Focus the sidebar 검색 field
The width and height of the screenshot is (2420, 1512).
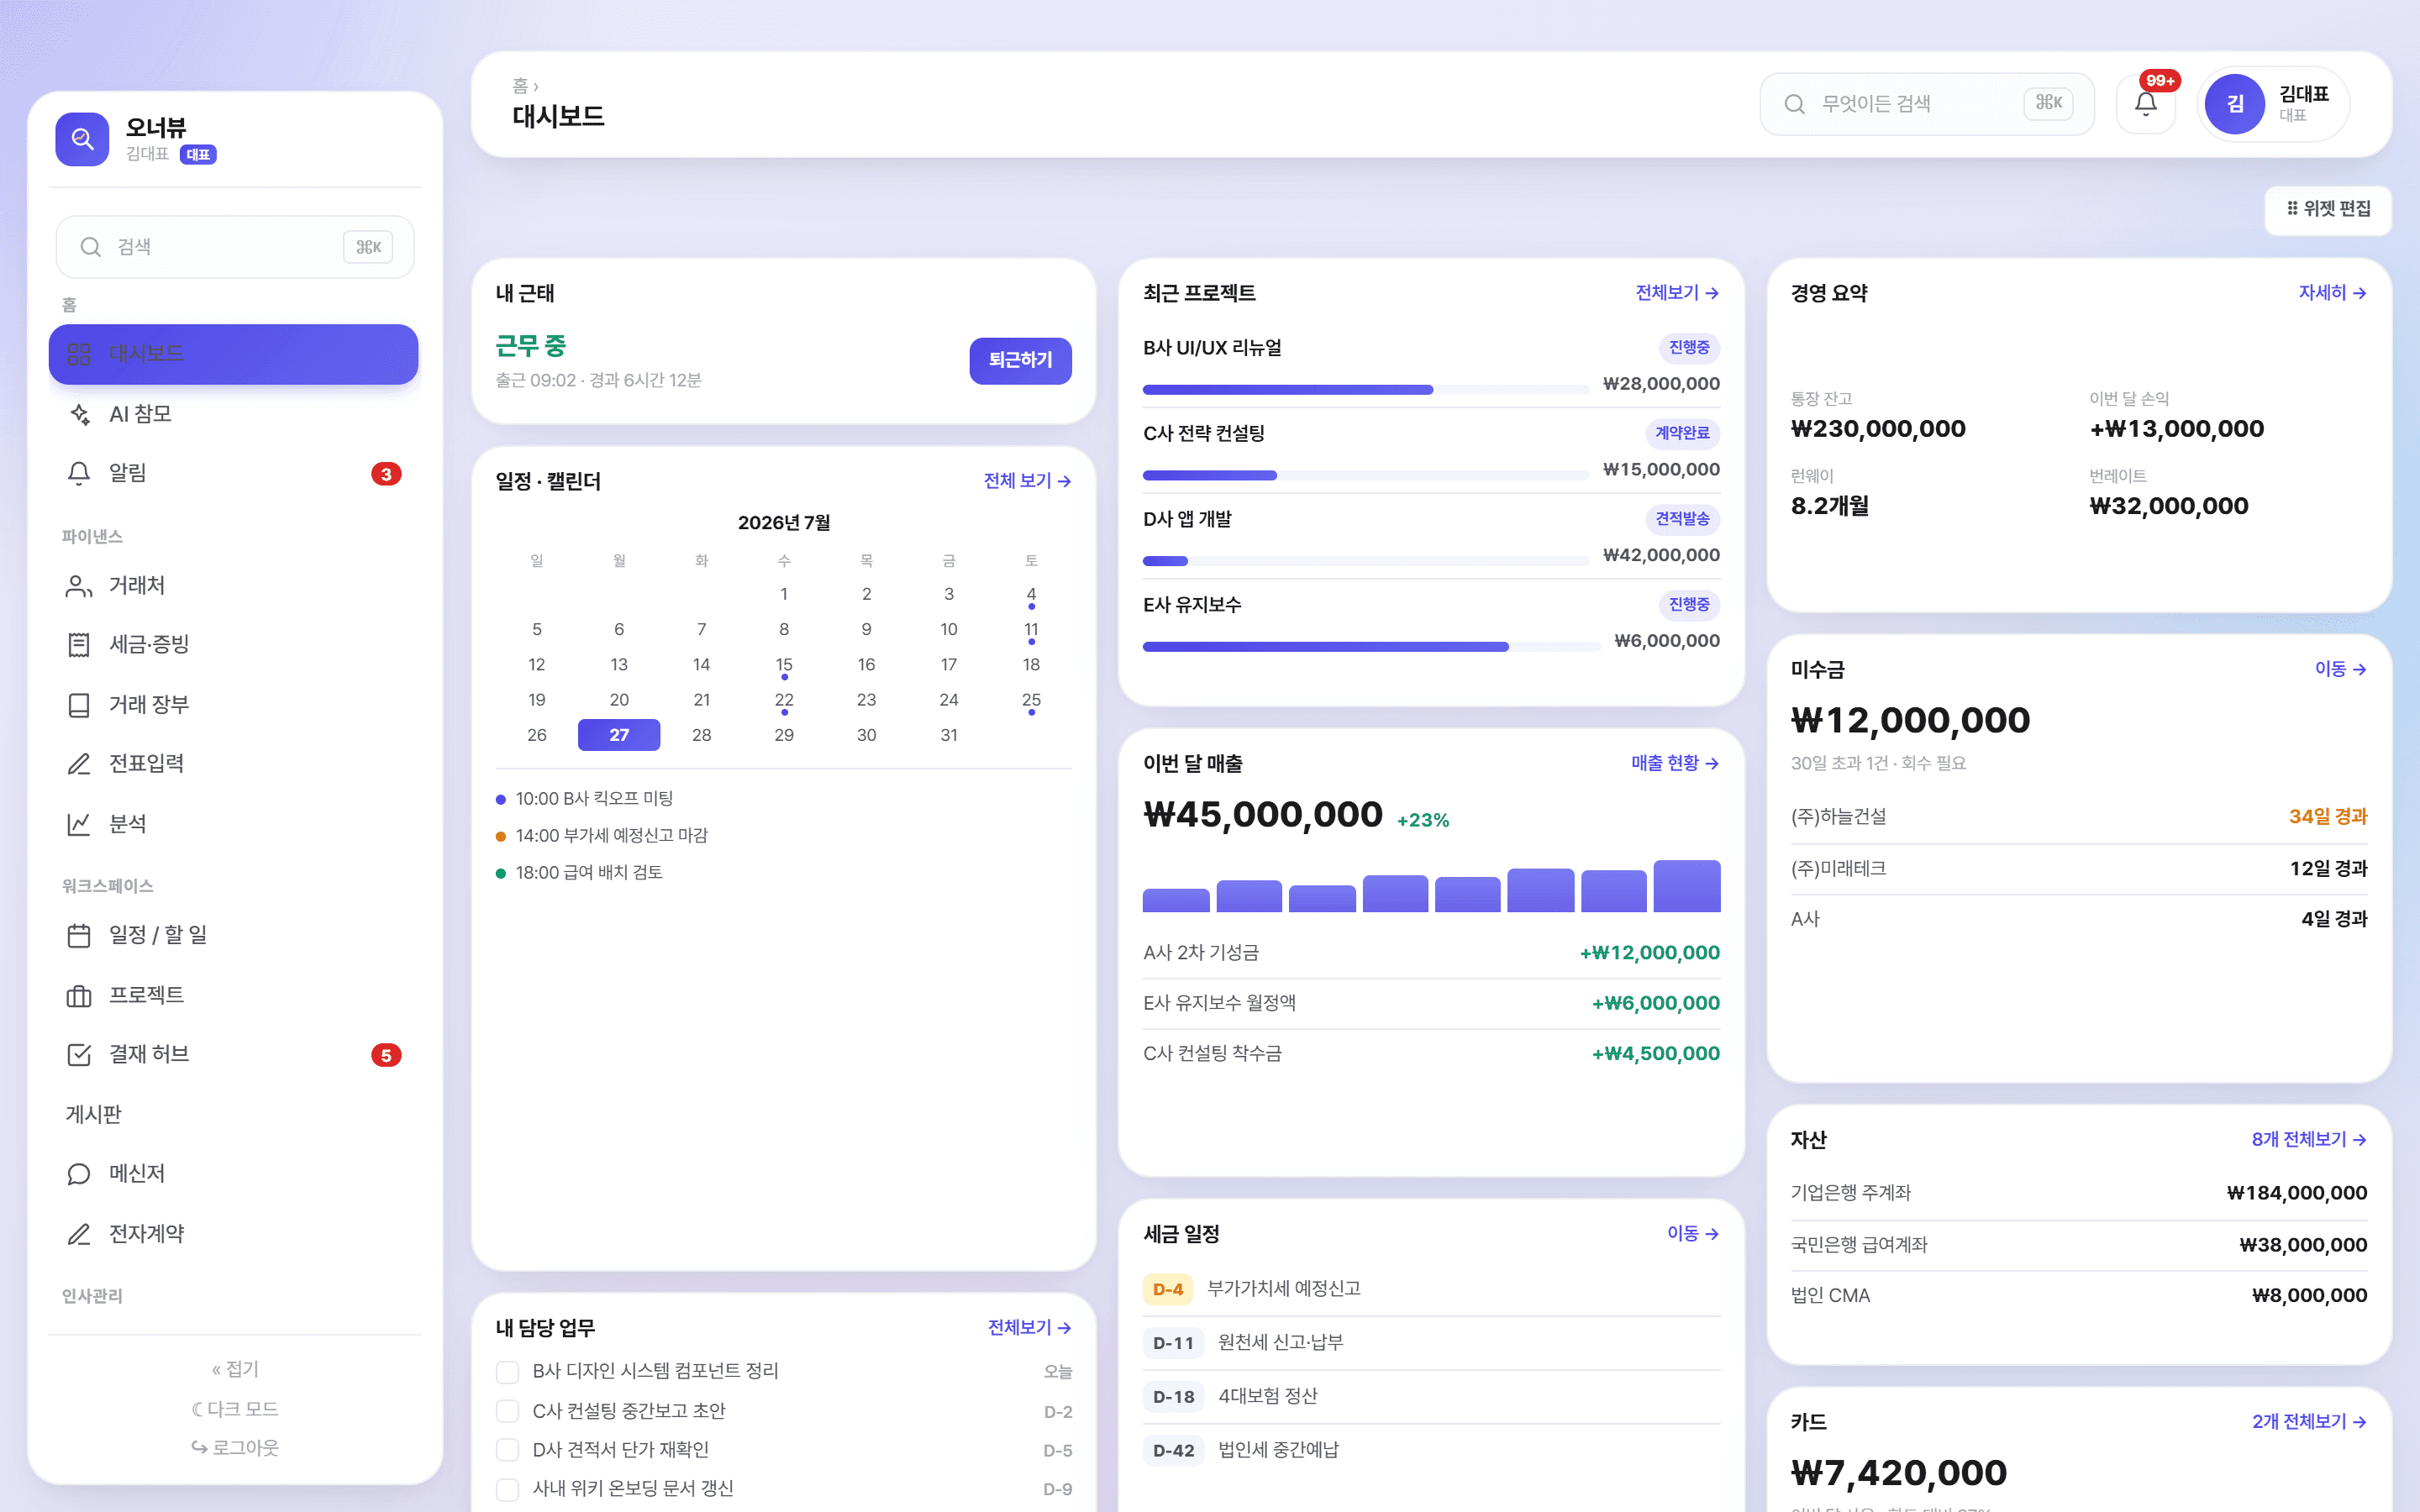(235, 247)
